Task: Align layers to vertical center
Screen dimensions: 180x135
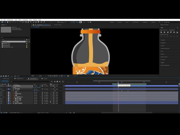Action: click(174, 32)
